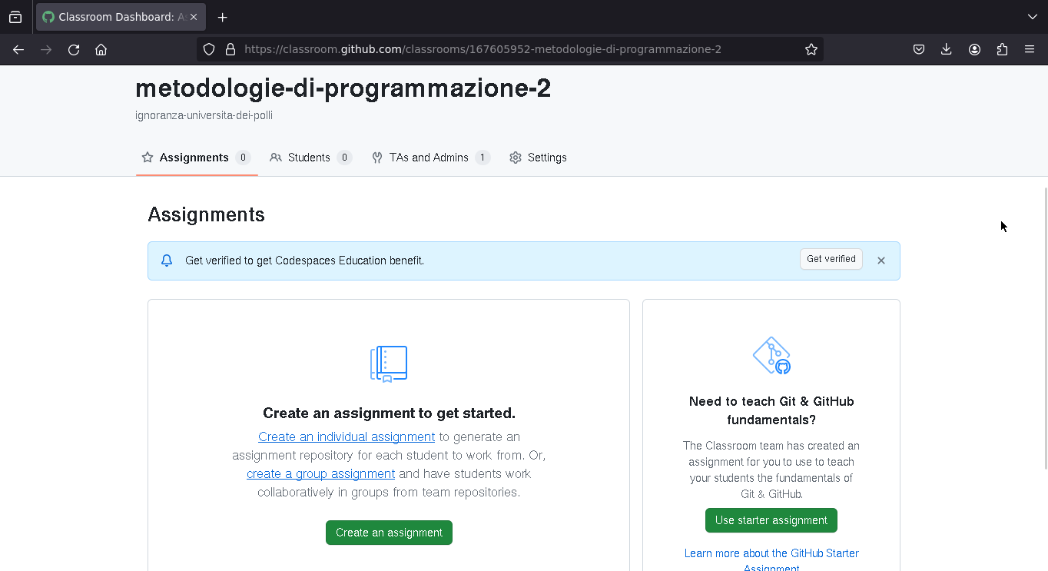Open the Students tab
Viewport: 1048px width, 571px height.
[x=310, y=158]
